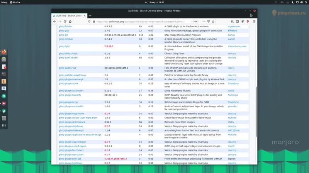
Task: Click 'Removes noise from images' description
Action: click(179, 122)
